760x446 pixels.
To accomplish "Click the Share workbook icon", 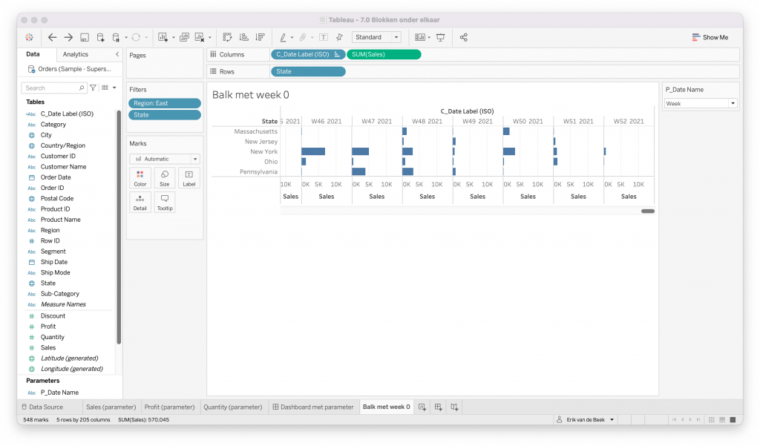I will [464, 37].
